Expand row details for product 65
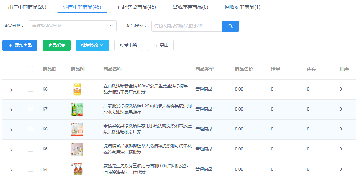Image resolution: width=356 pixels, height=175 pixels. pyautogui.click(x=11, y=149)
